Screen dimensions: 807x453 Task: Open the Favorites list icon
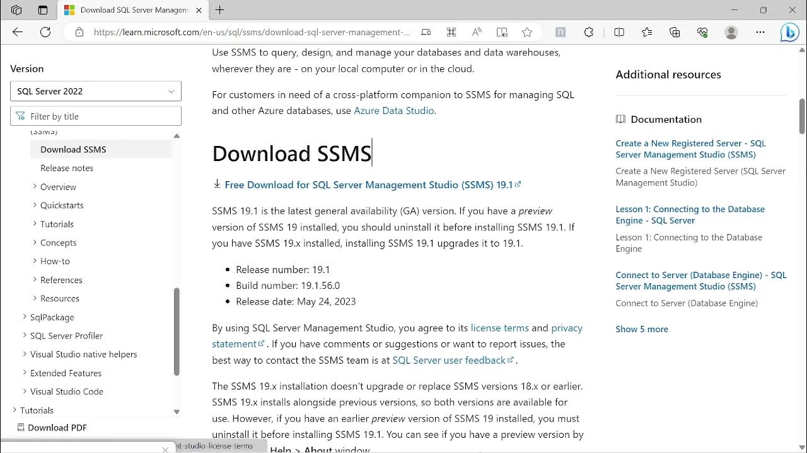pos(647,32)
